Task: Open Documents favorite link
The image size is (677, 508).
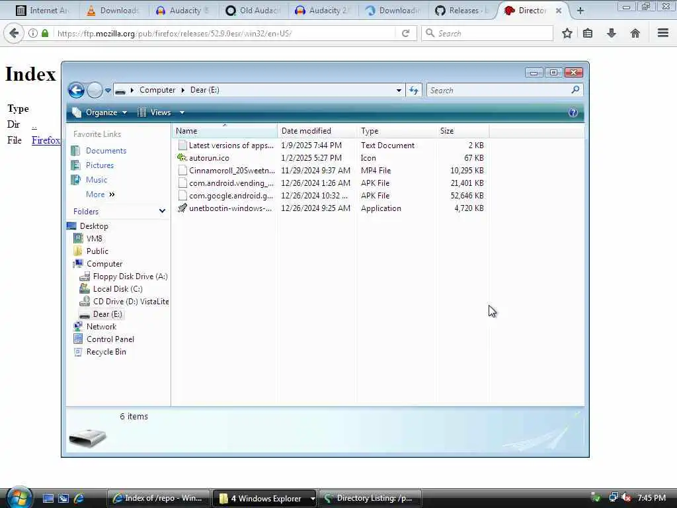Action: pyautogui.click(x=106, y=151)
